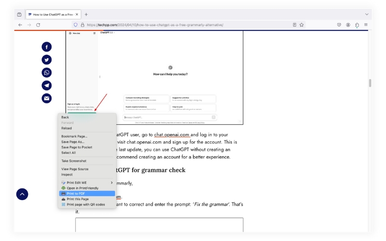Open a new tab with the plus button

(x=86, y=14)
